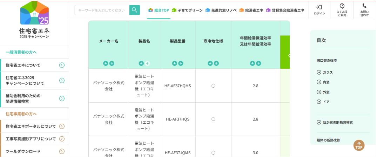Expand 補助金利用のための関連情報検索 item

(x=62, y=98)
